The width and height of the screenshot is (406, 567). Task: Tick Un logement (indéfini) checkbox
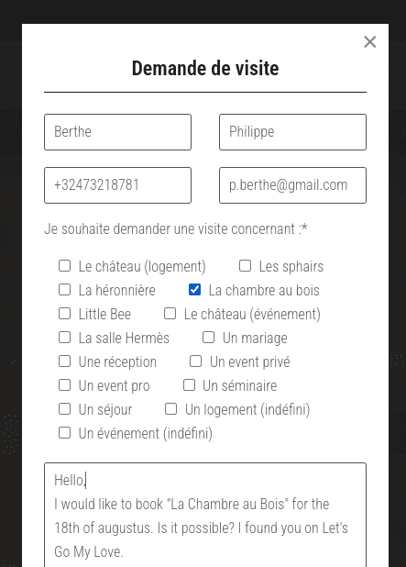[170, 409]
